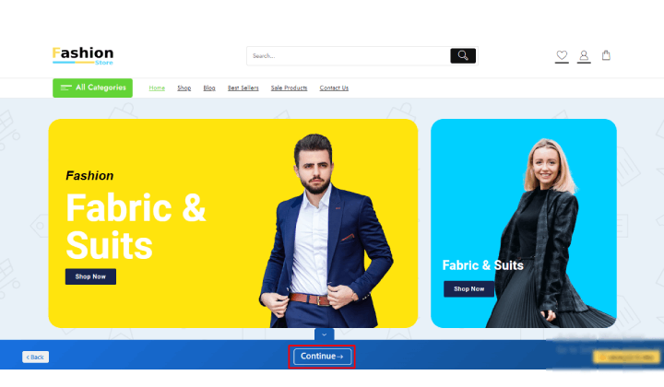The image size is (664, 387).
Task: Open the wishlist heart icon
Action: tap(562, 55)
